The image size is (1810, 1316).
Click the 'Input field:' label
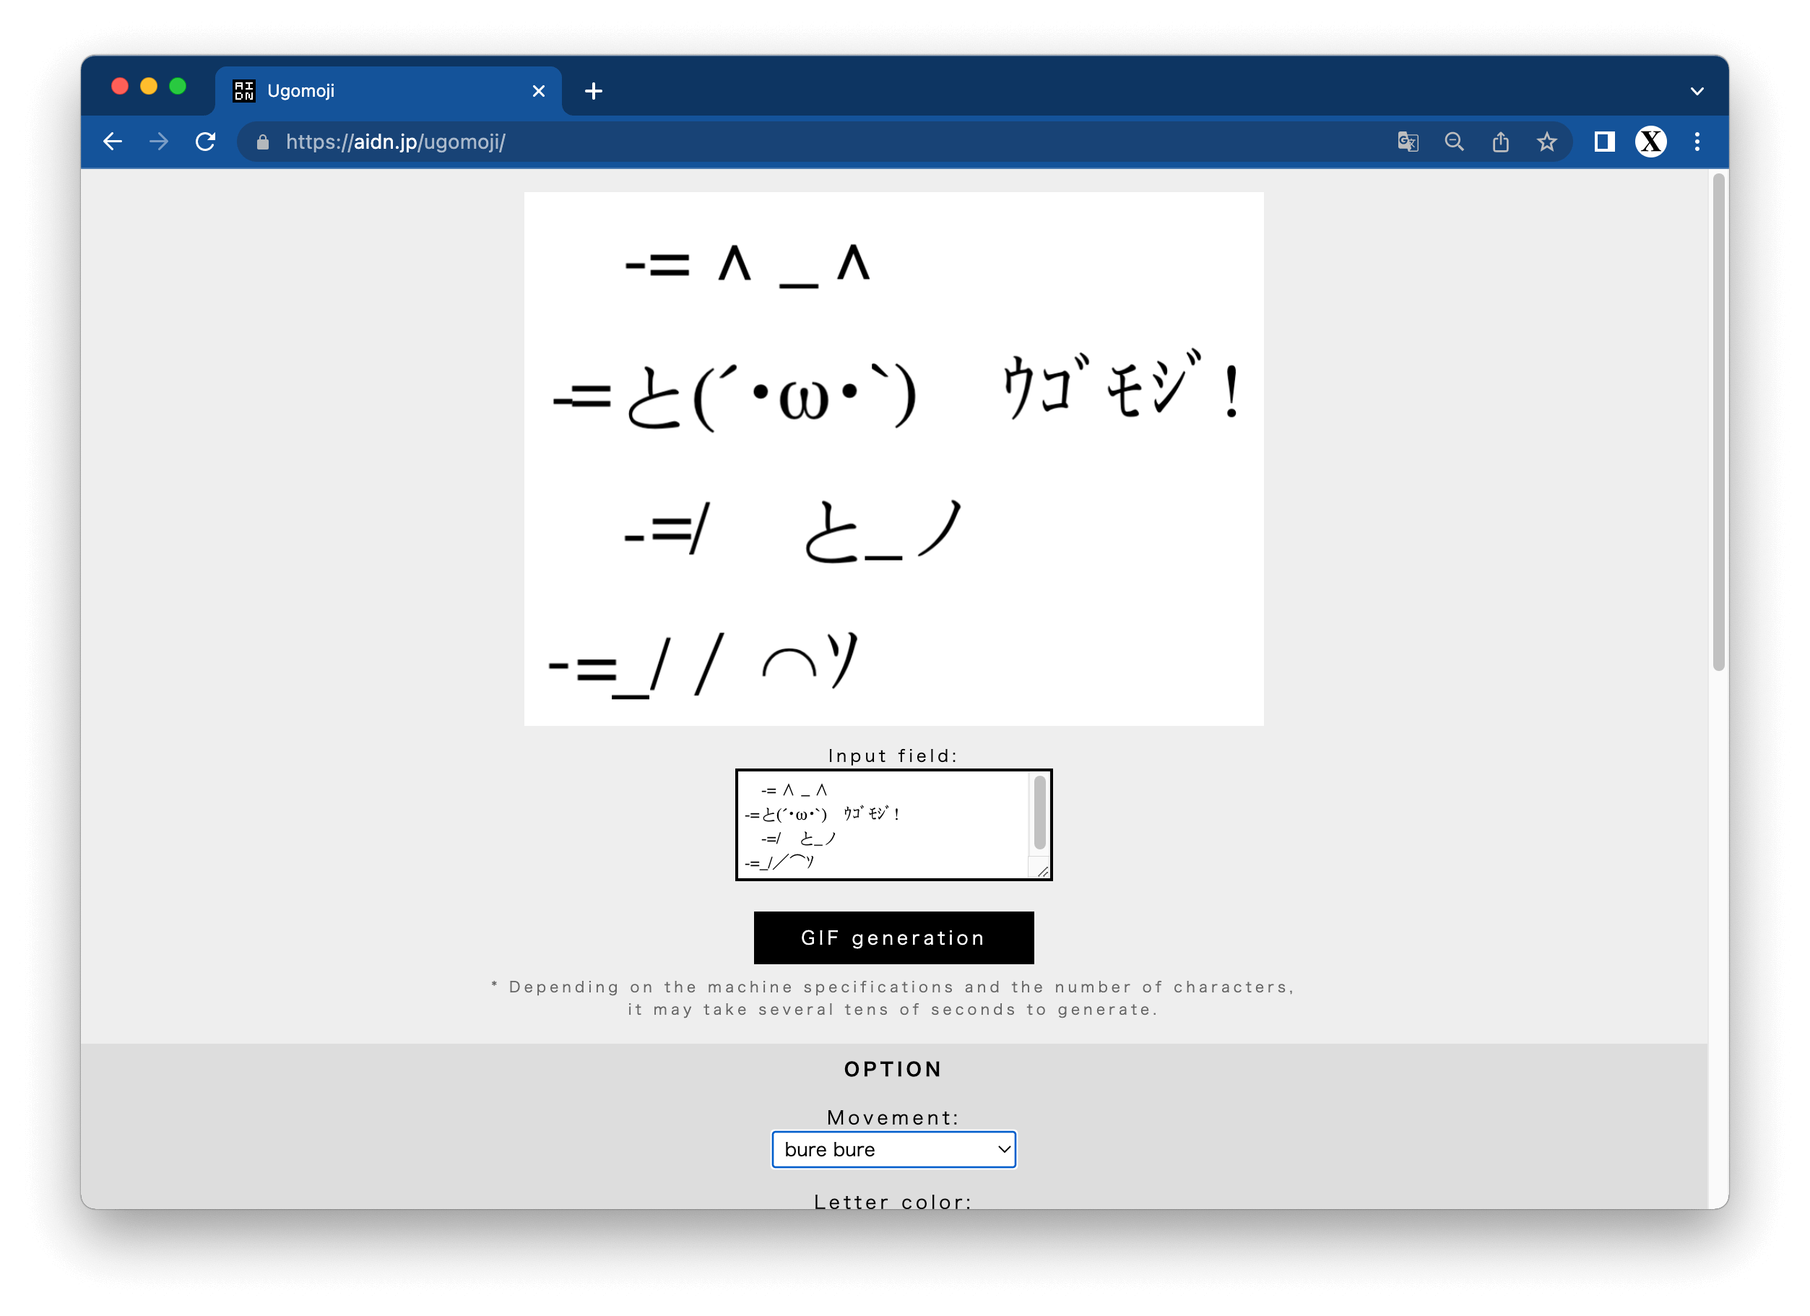pyautogui.click(x=893, y=756)
